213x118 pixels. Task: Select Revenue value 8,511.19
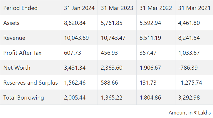click(x=150, y=38)
